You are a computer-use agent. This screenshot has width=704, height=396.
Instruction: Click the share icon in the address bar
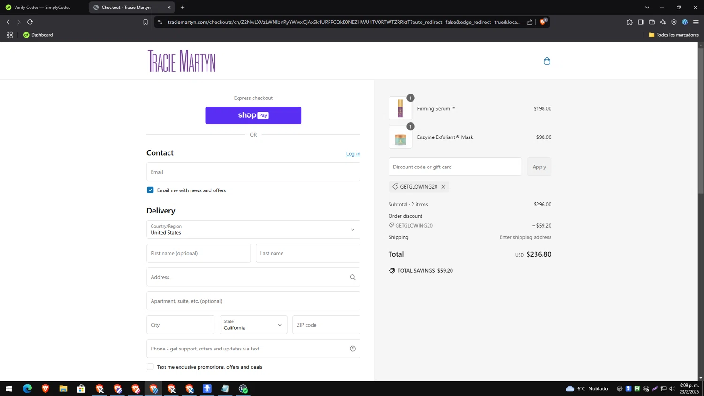[529, 22]
